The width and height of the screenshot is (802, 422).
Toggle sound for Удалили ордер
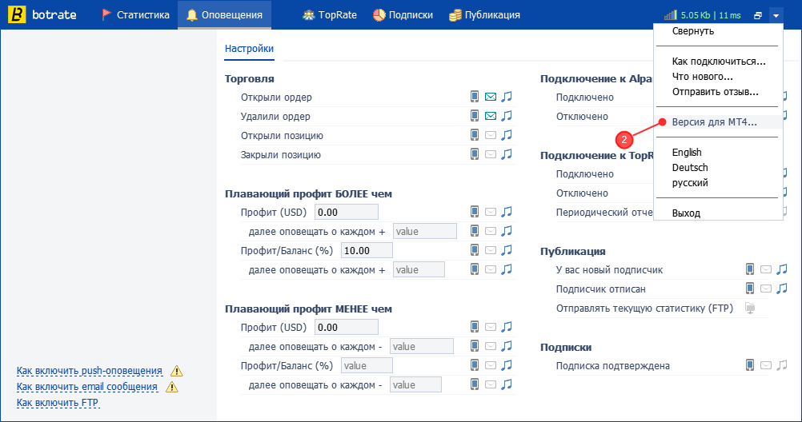(507, 116)
